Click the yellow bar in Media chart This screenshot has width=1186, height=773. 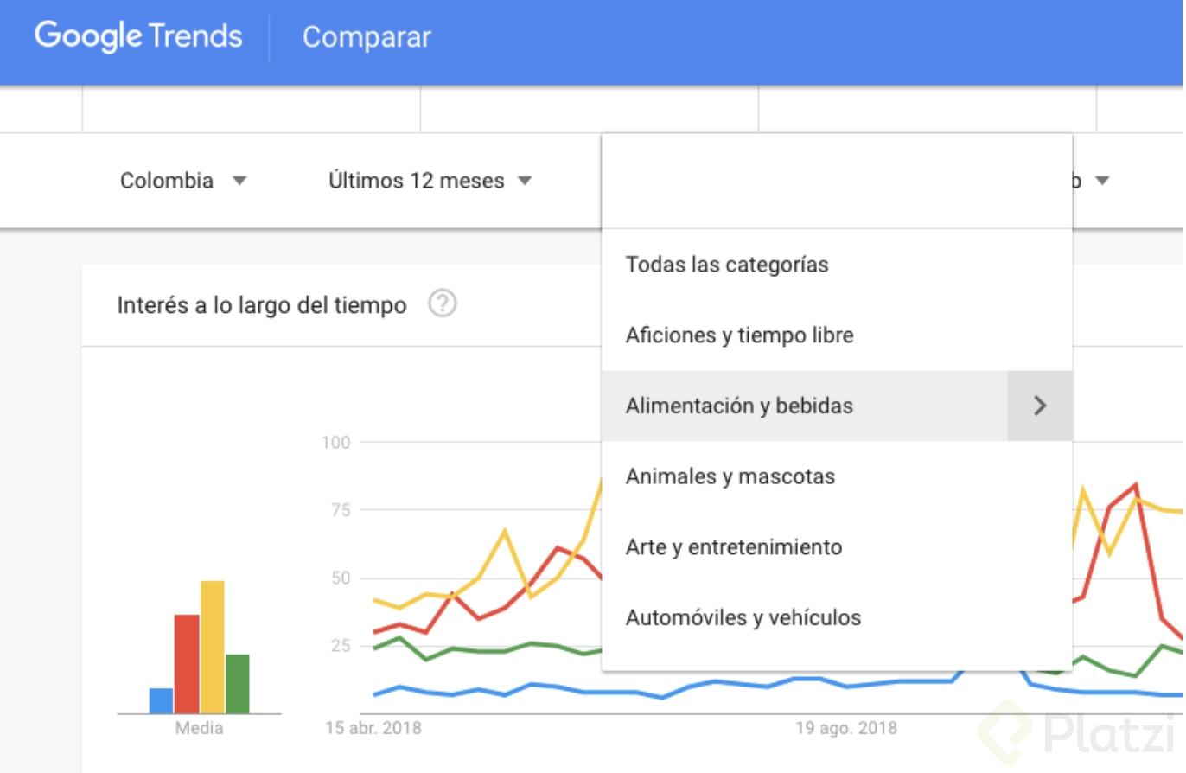click(212, 647)
